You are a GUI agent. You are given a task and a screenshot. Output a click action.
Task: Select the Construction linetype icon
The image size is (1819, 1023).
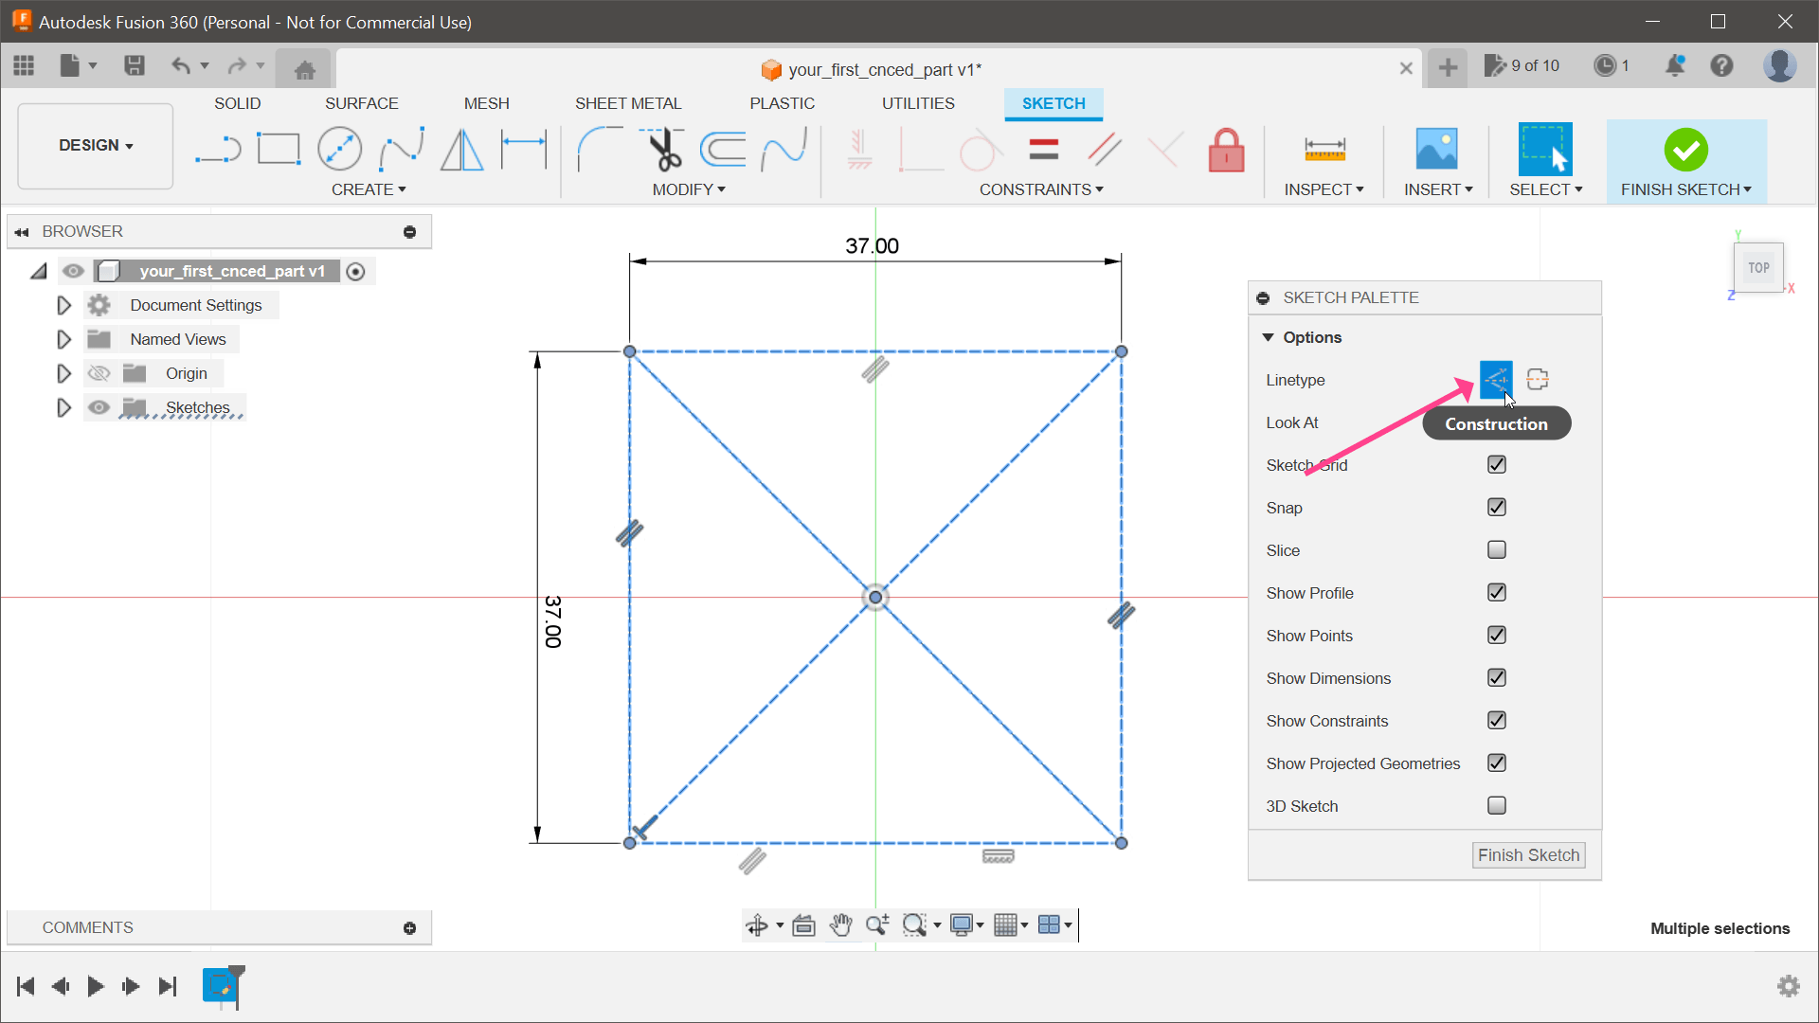point(1495,379)
